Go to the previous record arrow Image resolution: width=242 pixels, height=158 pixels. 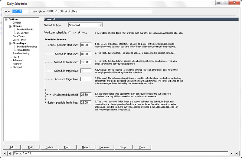pyautogui.click(x=10, y=153)
